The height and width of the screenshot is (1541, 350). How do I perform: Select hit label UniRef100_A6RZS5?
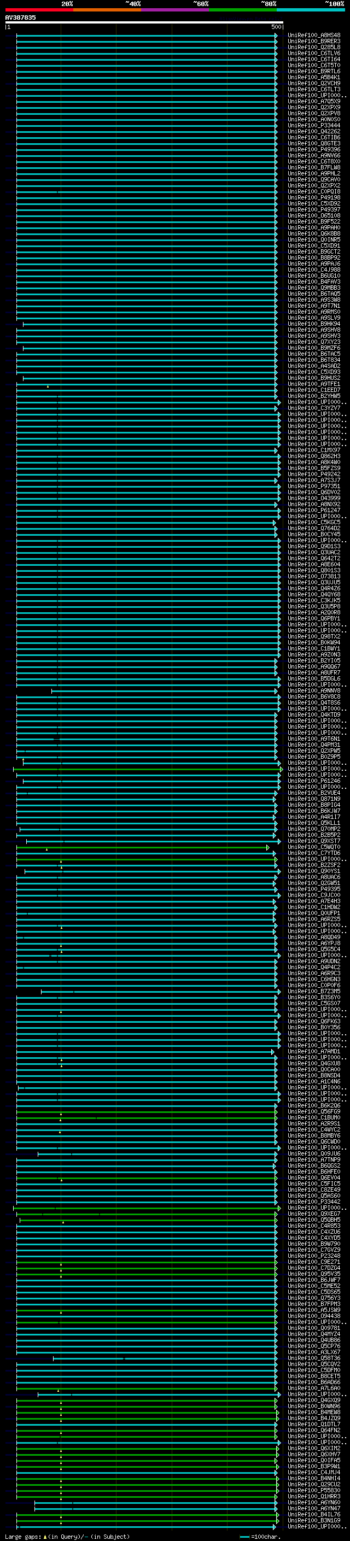tap(314, 919)
